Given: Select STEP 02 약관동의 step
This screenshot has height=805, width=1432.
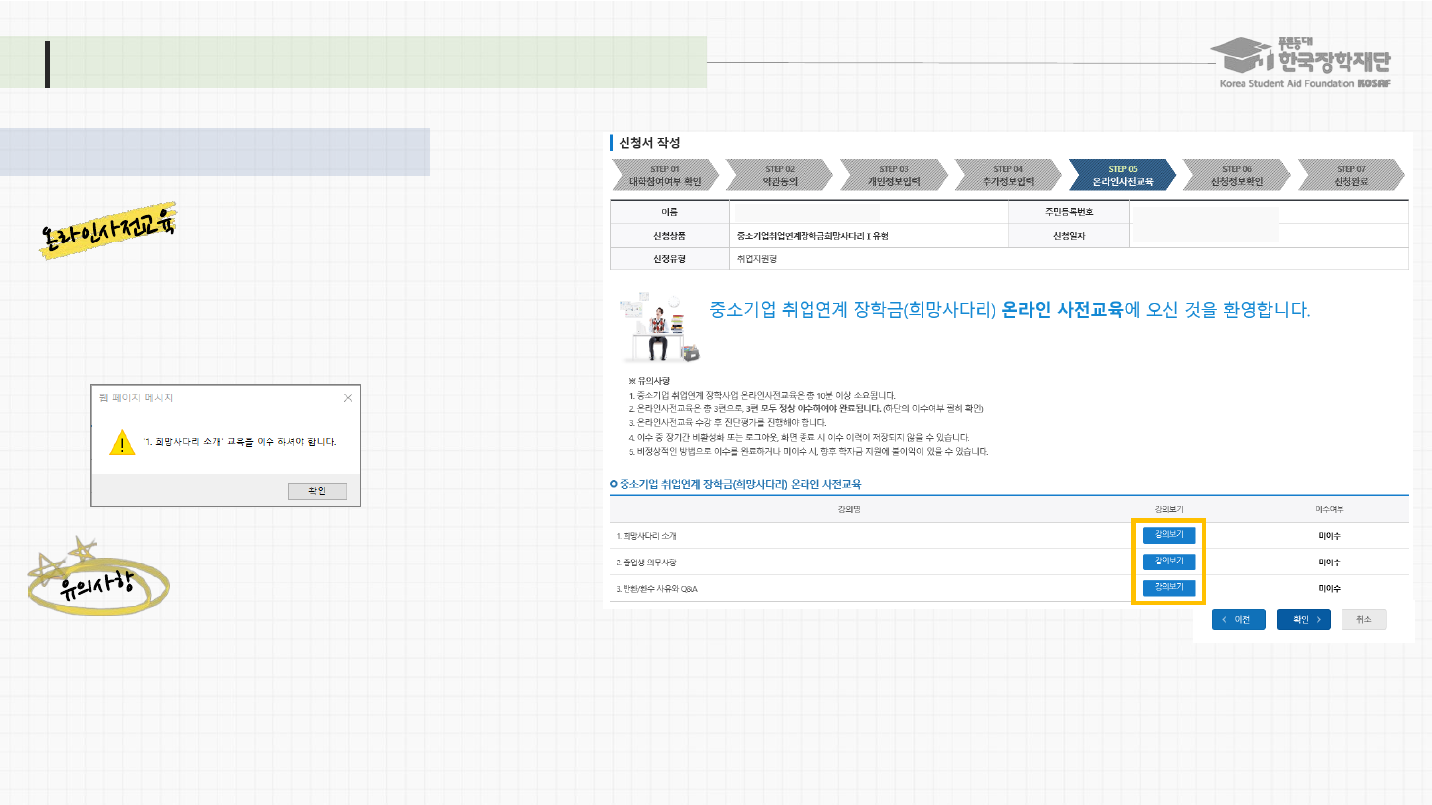Looking at the screenshot, I should pos(779,175).
